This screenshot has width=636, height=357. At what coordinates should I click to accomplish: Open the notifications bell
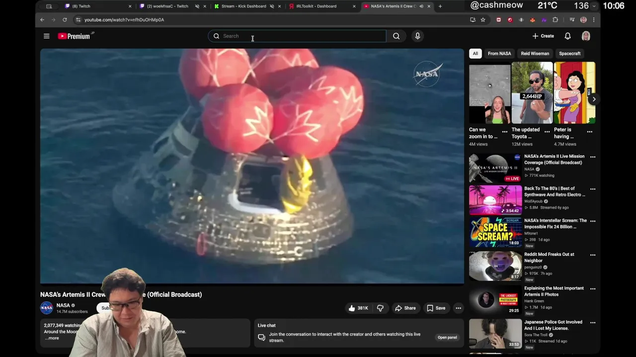[x=567, y=36]
